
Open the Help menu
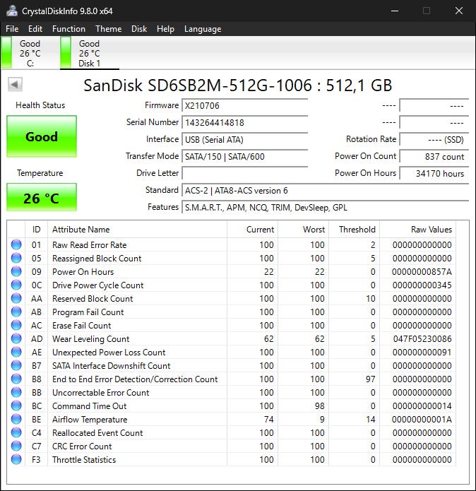(165, 29)
